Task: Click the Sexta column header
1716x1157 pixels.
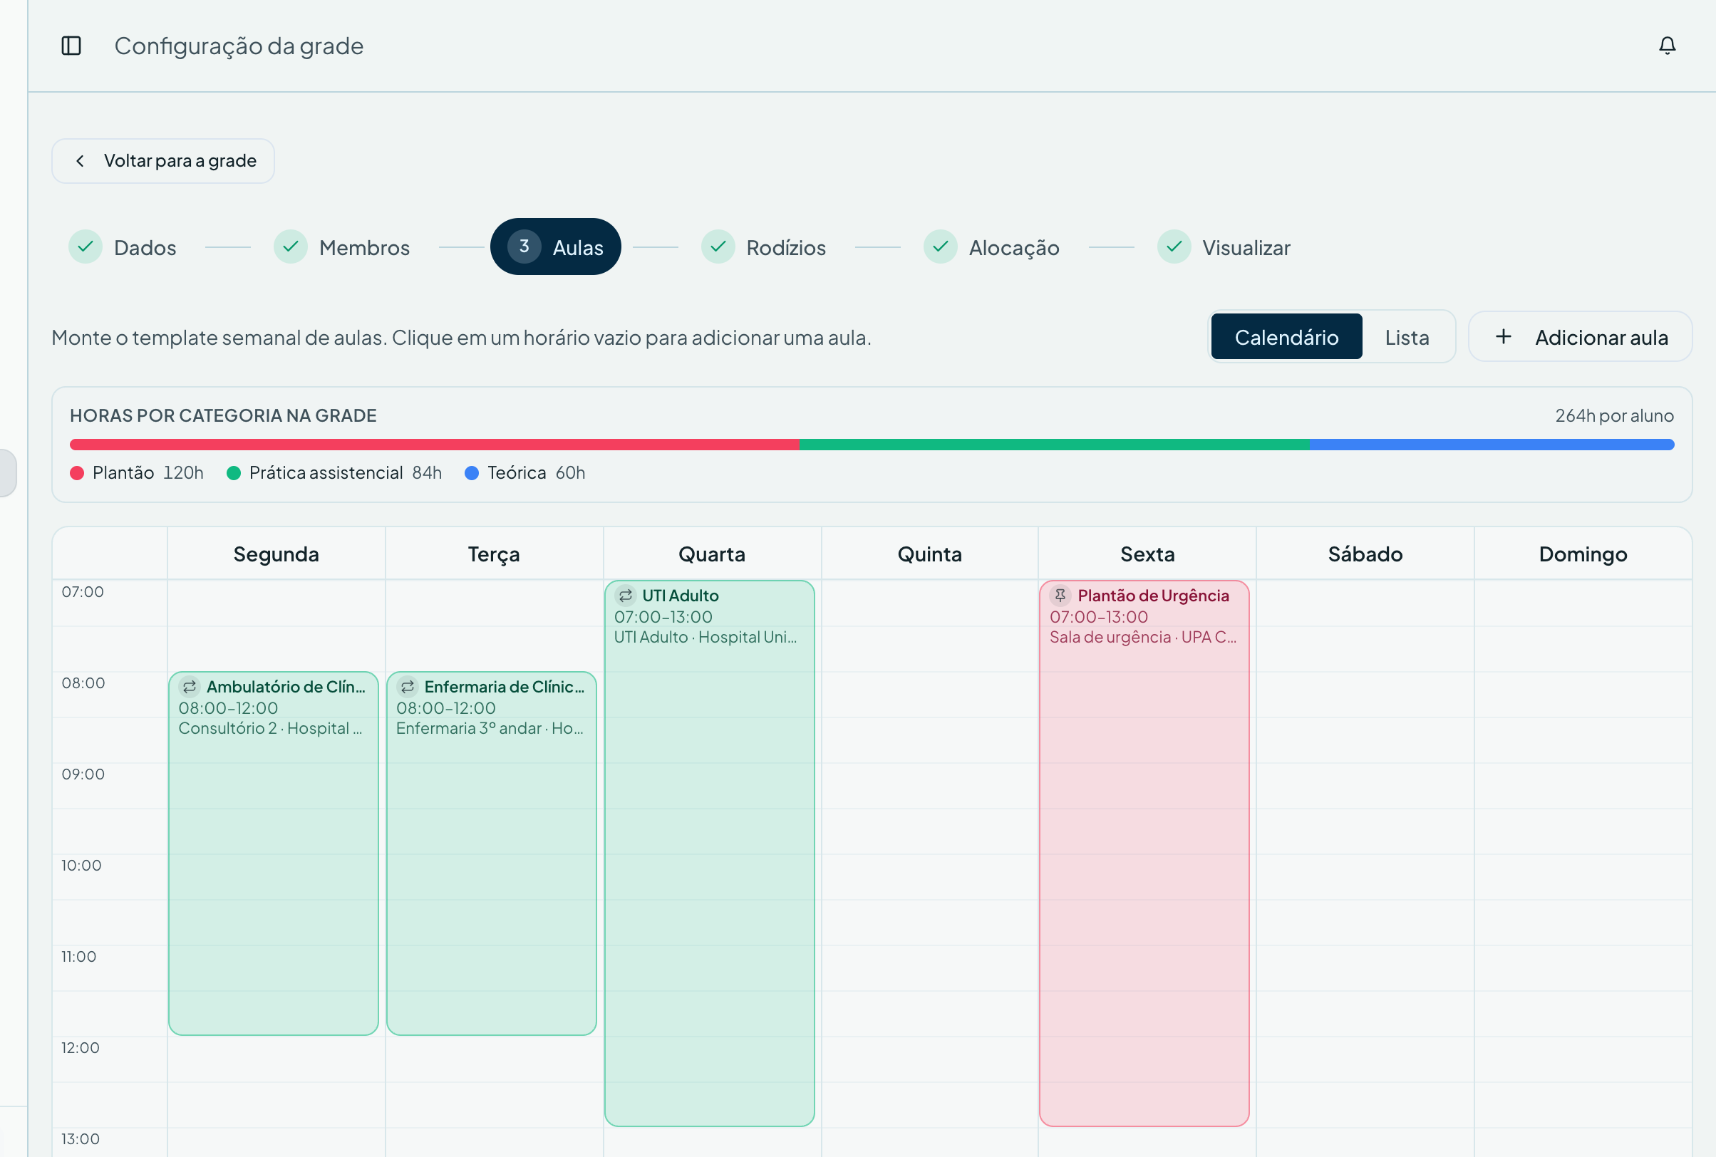Action: pyautogui.click(x=1147, y=554)
